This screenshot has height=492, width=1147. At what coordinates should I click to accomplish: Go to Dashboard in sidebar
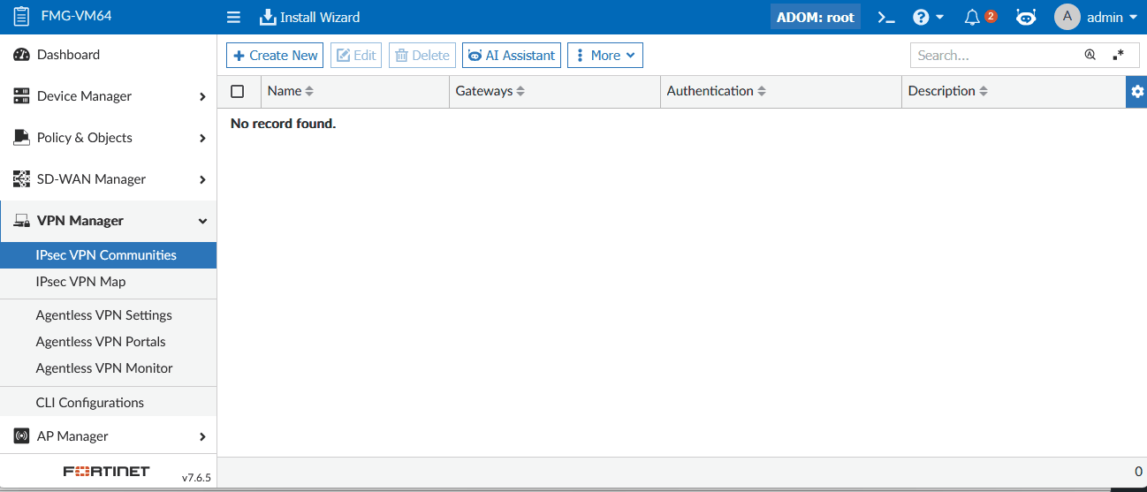(x=108, y=55)
